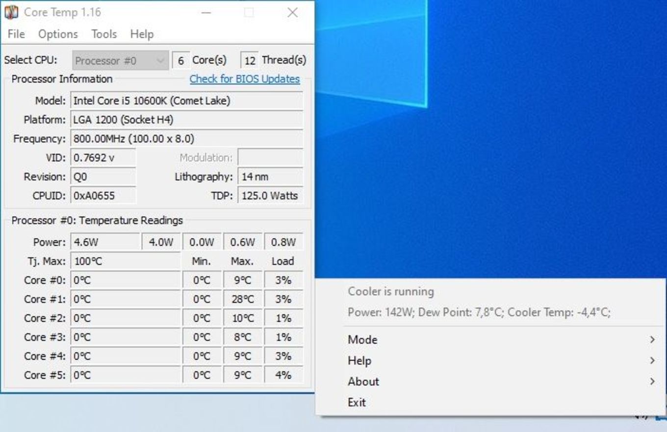
Task: Click the Revision value Q0
Action: (x=103, y=177)
